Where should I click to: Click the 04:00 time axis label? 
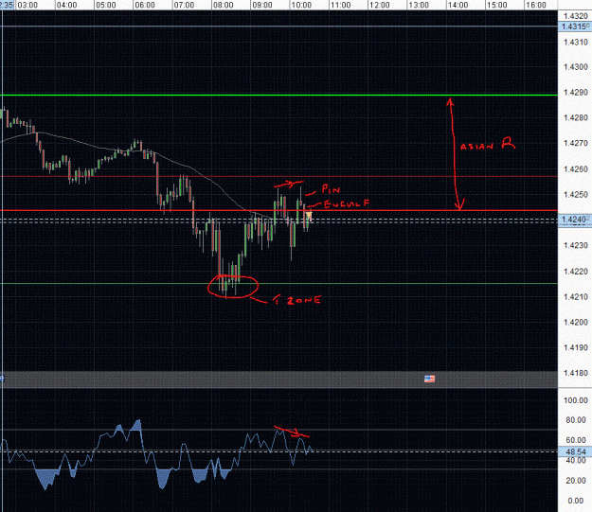(67, 5)
